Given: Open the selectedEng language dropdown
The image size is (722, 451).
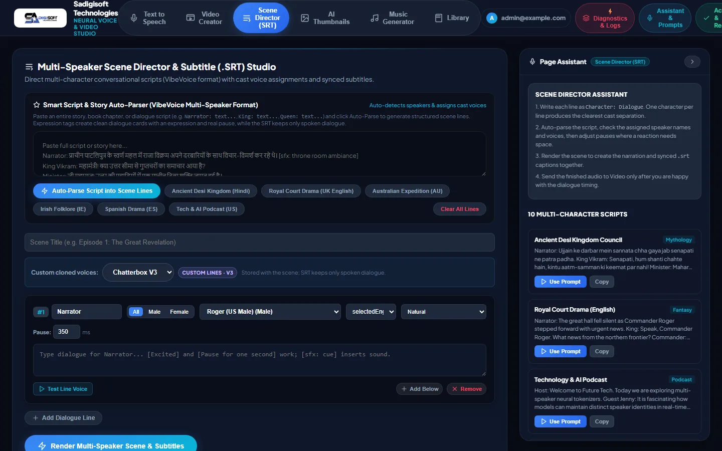Looking at the screenshot, I should coord(371,312).
